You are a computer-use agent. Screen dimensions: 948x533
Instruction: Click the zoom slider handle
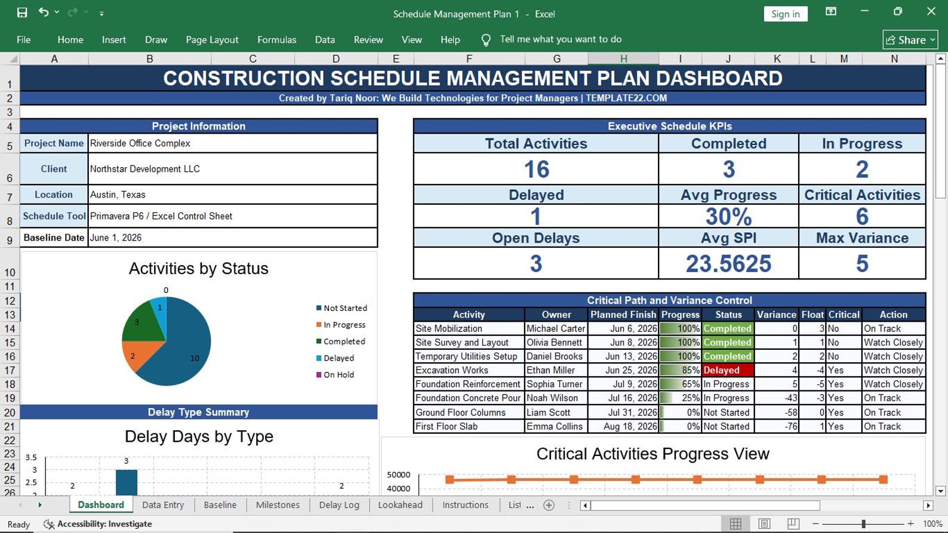[x=863, y=524]
